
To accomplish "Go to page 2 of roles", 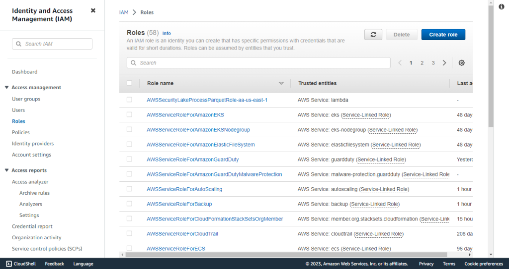I will [x=422, y=63].
